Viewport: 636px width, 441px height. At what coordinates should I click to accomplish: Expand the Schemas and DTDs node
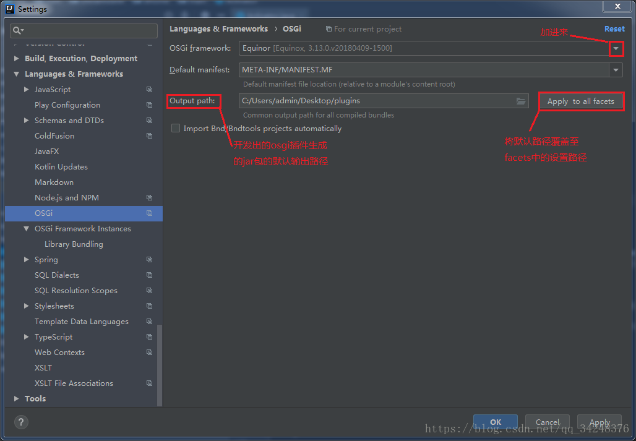click(27, 121)
